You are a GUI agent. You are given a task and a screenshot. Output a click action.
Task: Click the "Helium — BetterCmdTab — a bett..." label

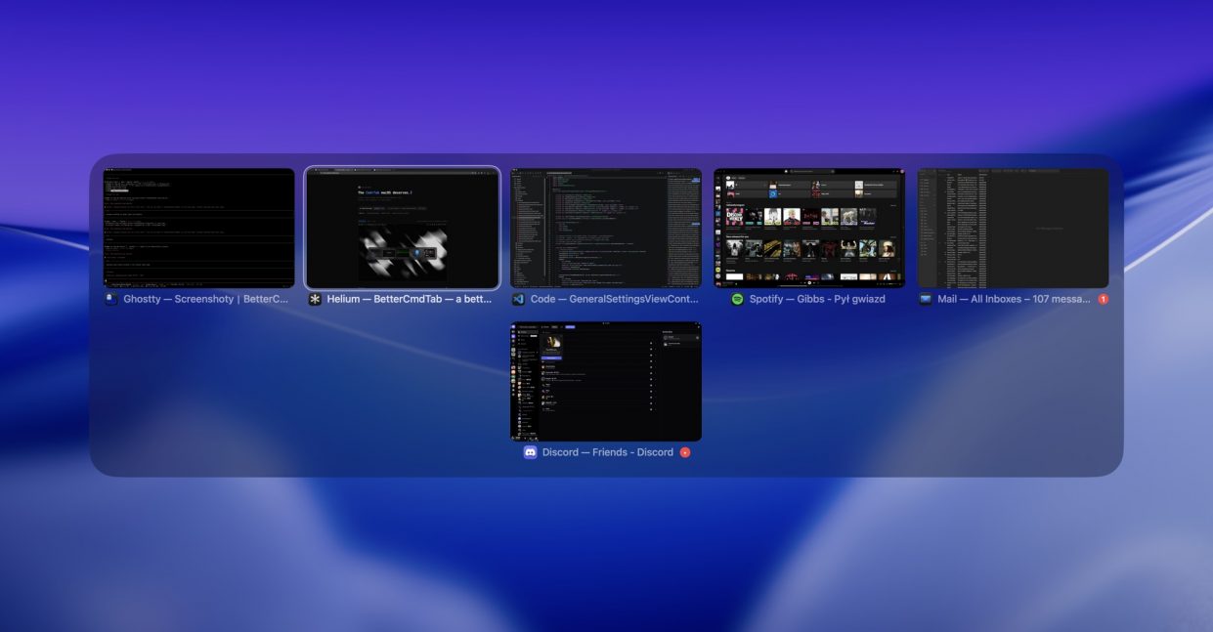point(410,299)
